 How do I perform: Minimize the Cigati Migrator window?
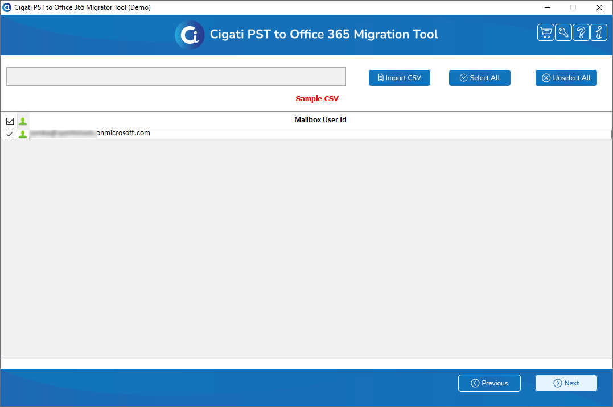(548, 7)
